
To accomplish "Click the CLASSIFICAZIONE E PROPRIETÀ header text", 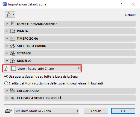I will pos(39,98).
